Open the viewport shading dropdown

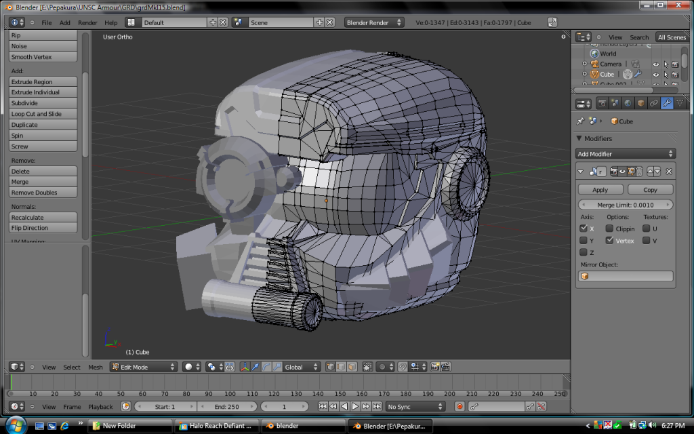tap(192, 367)
